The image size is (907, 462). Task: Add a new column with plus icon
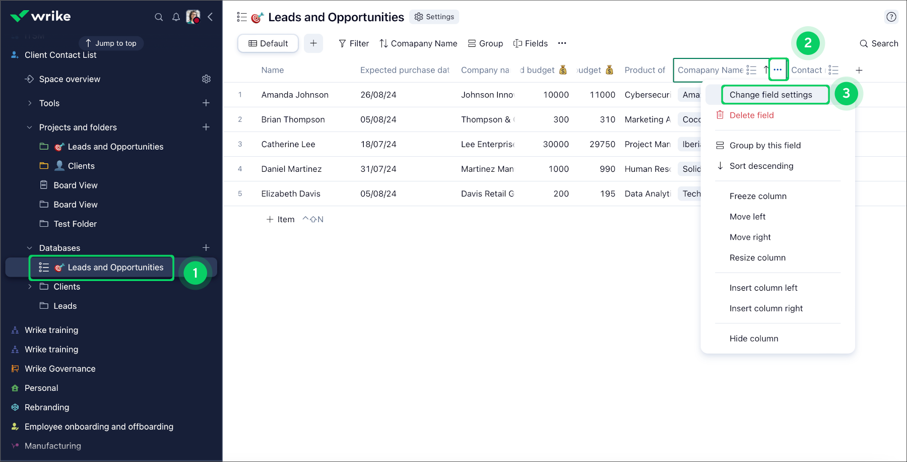859,70
